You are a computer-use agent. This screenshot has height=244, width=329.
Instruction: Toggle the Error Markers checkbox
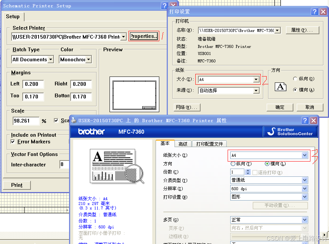pyautogui.click(x=13, y=141)
